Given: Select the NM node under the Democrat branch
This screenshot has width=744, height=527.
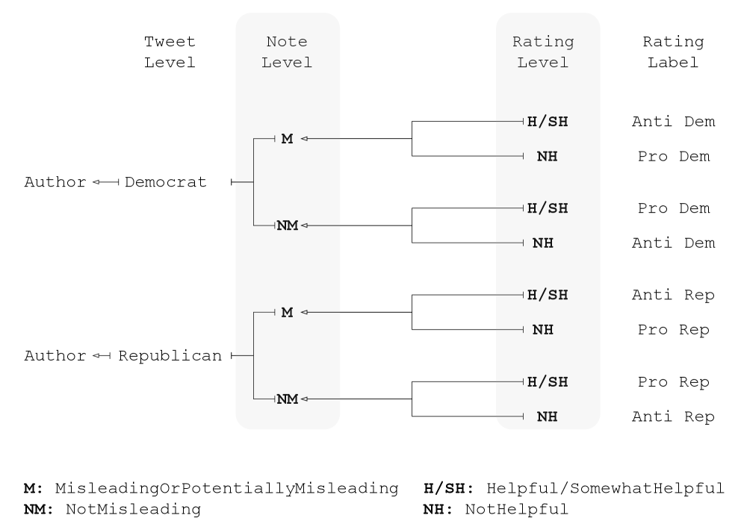Looking at the screenshot, I should point(287,225).
